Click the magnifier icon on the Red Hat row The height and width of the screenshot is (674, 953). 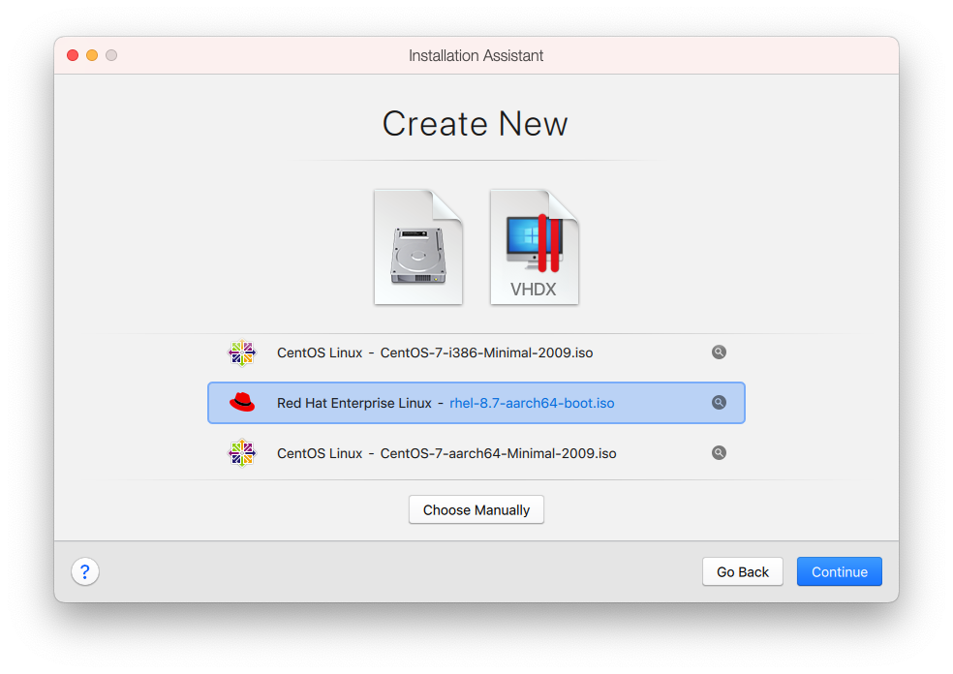[719, 403]
